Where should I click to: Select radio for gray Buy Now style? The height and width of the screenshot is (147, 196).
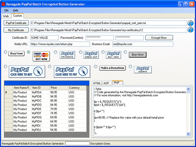[x=125, y=52]
